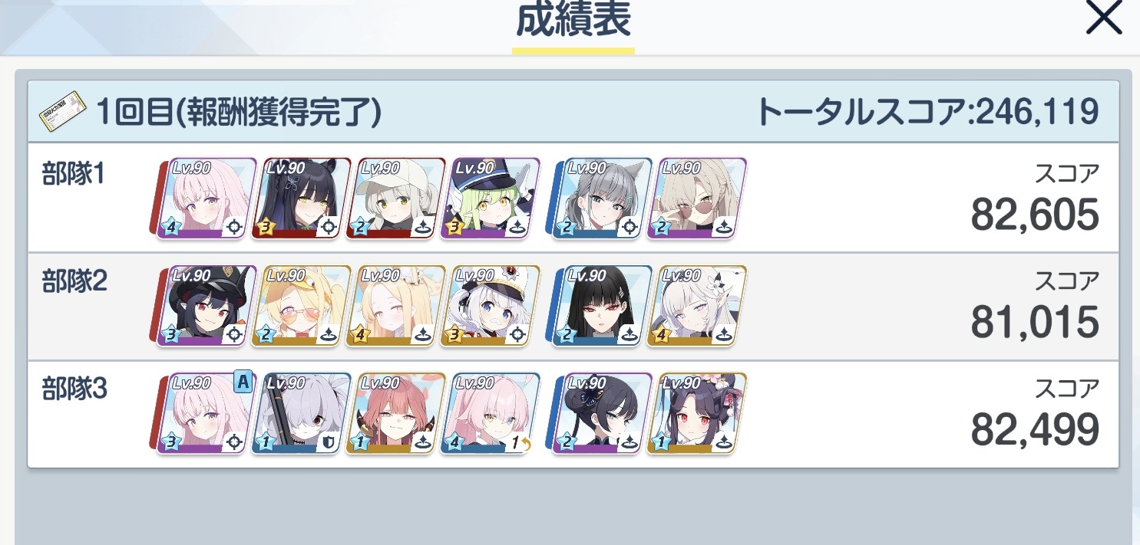Select white-haired flower-accessory support in 部隊2
Viewport: 1140px width, 545px height.
pyautogui.click(x=697, y=306)
